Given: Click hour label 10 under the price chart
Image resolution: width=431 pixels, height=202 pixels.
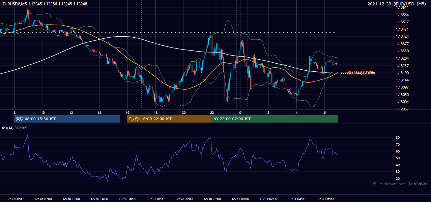Looking at the screenshot, I should coord(43,112).
